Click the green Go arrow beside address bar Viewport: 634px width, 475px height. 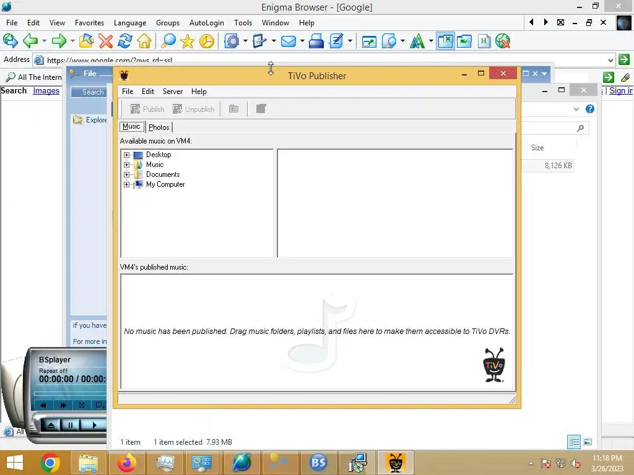pyautogui.click(x=624, y=59)
